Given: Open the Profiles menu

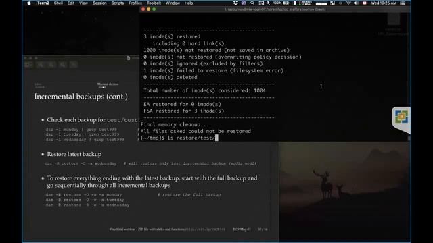Looking at the screenshot, I should point(135,3).
